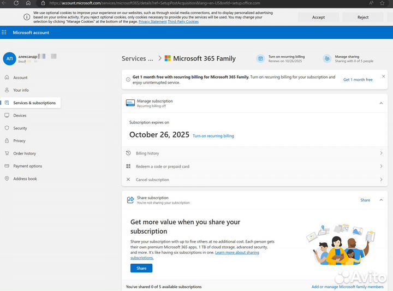This screenshot has height=291, width=393.
Task: Click the Share subscription arrow icon
Action: point(130,200)
